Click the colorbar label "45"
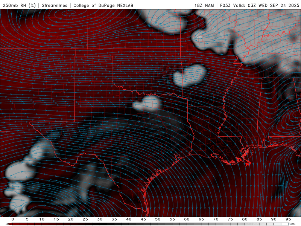This screenshot has width=301, height=226. (x=143, y=219)
